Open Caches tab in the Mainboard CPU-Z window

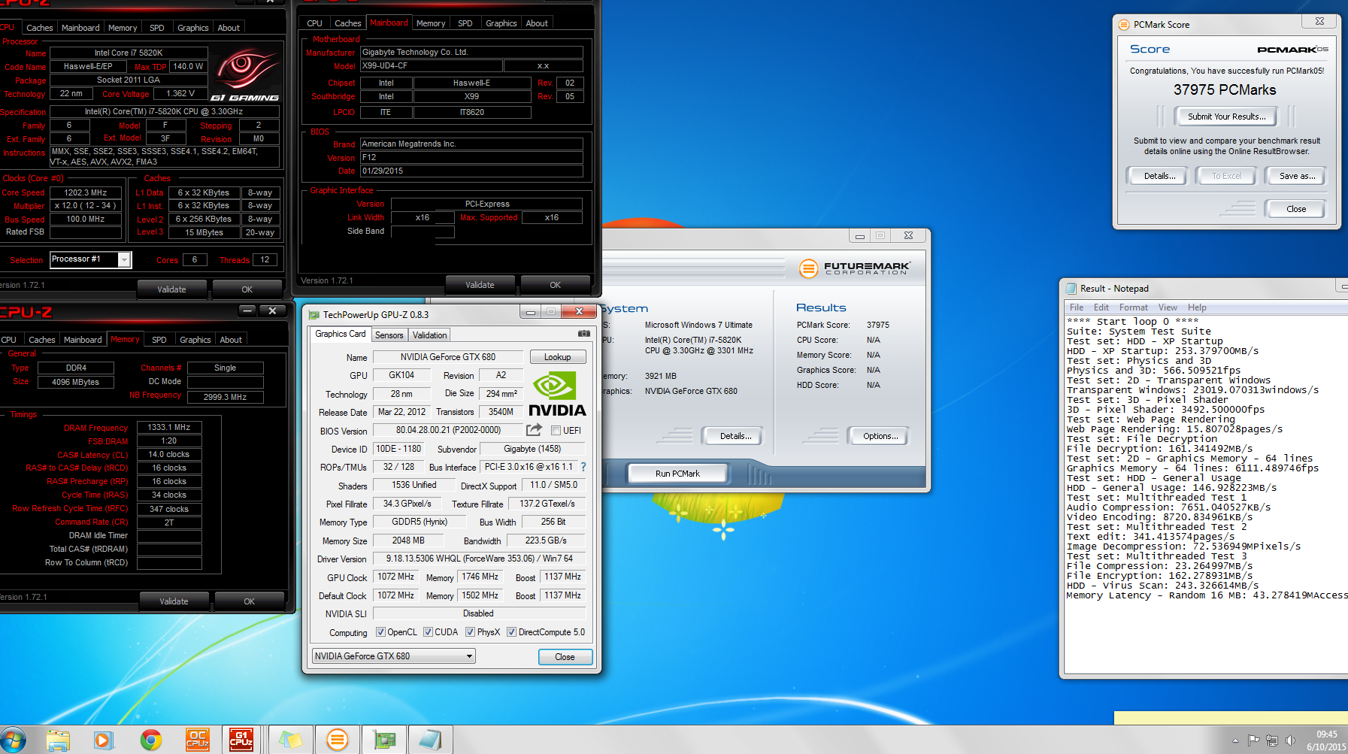[347, 23]
